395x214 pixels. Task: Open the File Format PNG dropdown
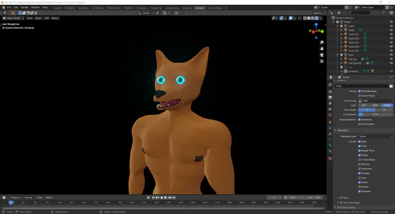click(376, 101)
